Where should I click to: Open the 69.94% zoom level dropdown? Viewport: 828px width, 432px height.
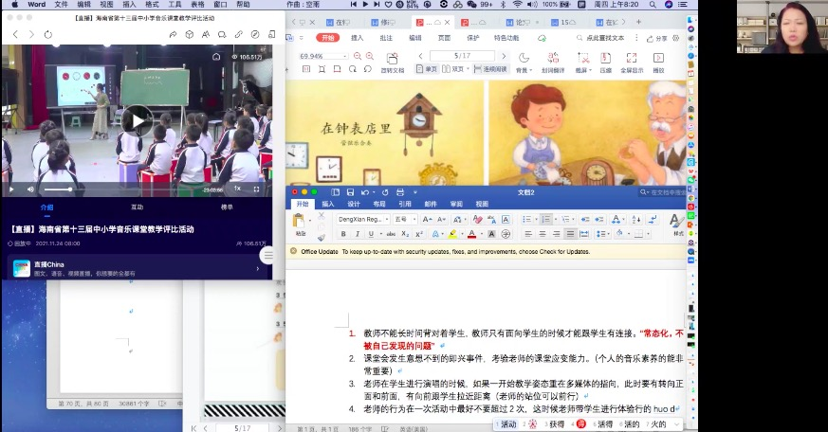click(345, 56)
